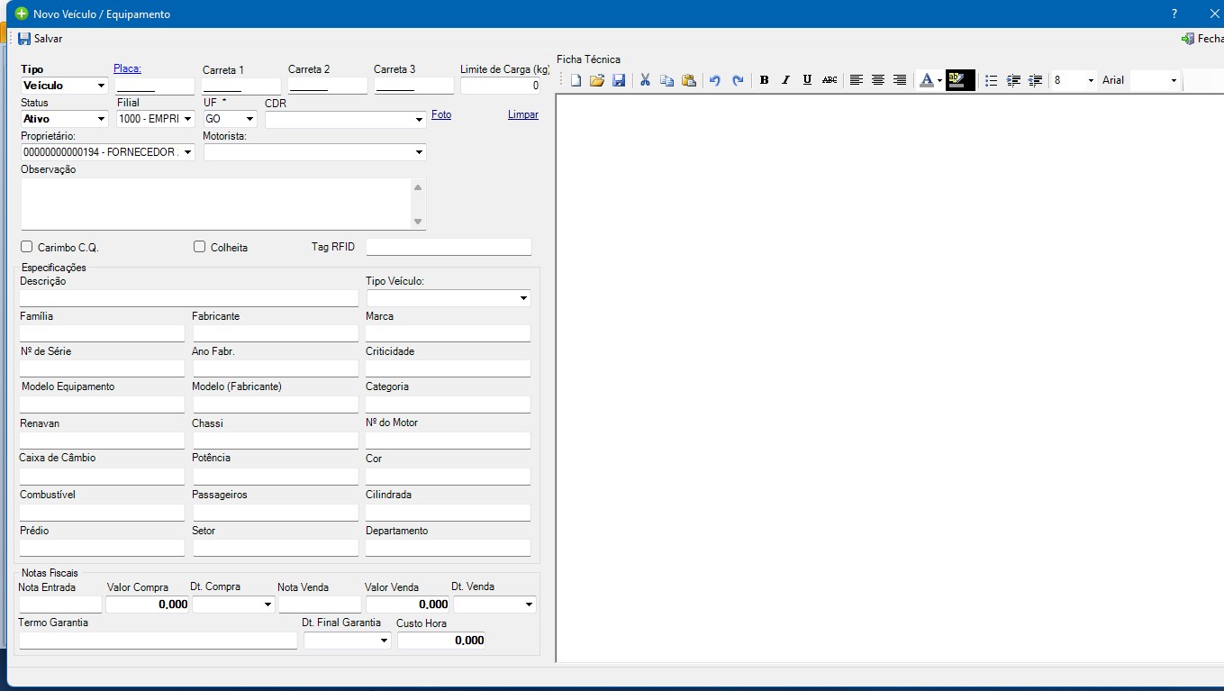Click the Tag RFID input field
Viewport: 1224px width, 691px height.
pos(449,247)
